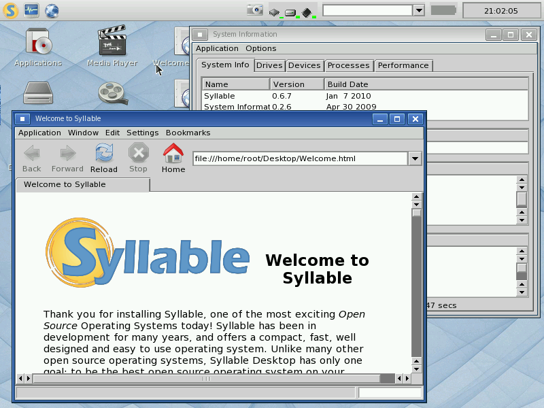
Task: Open the address bar history dropdown
Action: (415, 159)
